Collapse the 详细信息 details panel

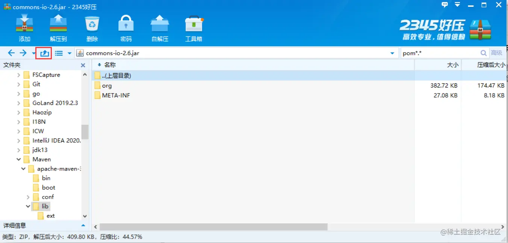coord(83,226)
